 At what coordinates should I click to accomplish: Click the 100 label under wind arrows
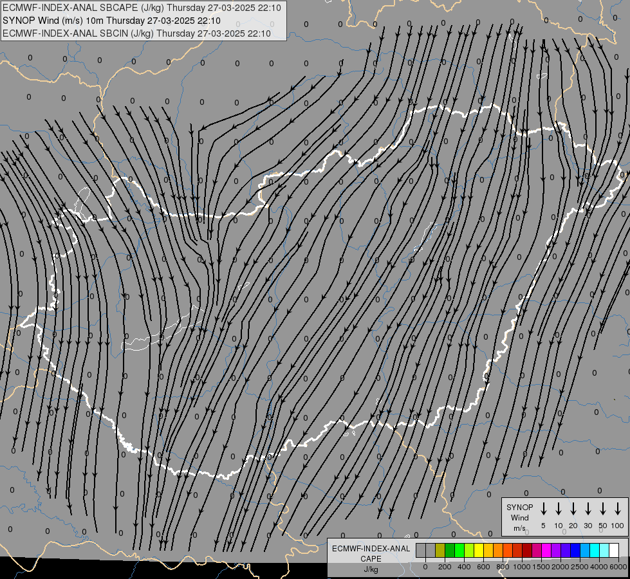pyautogui.click(x=618, y=526)
